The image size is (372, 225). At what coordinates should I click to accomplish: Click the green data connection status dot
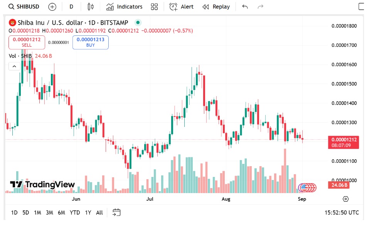(x=138, y=23)
